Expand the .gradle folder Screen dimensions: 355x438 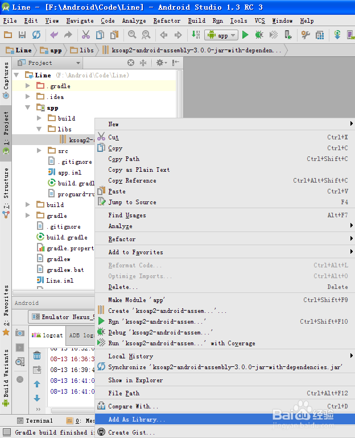click(x=28, y=86)
